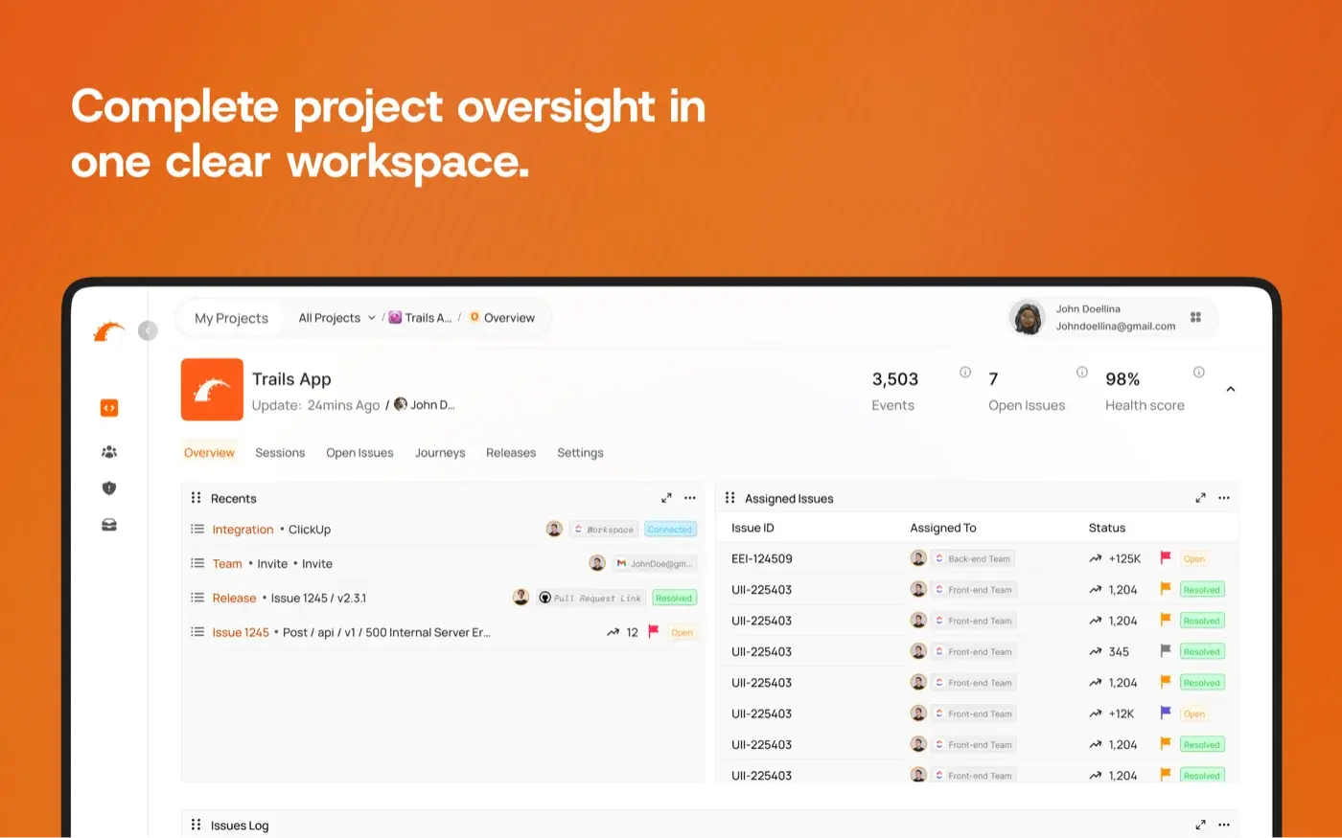
Task: Click the Issue ID column header
Action: (x=752, y=528)
